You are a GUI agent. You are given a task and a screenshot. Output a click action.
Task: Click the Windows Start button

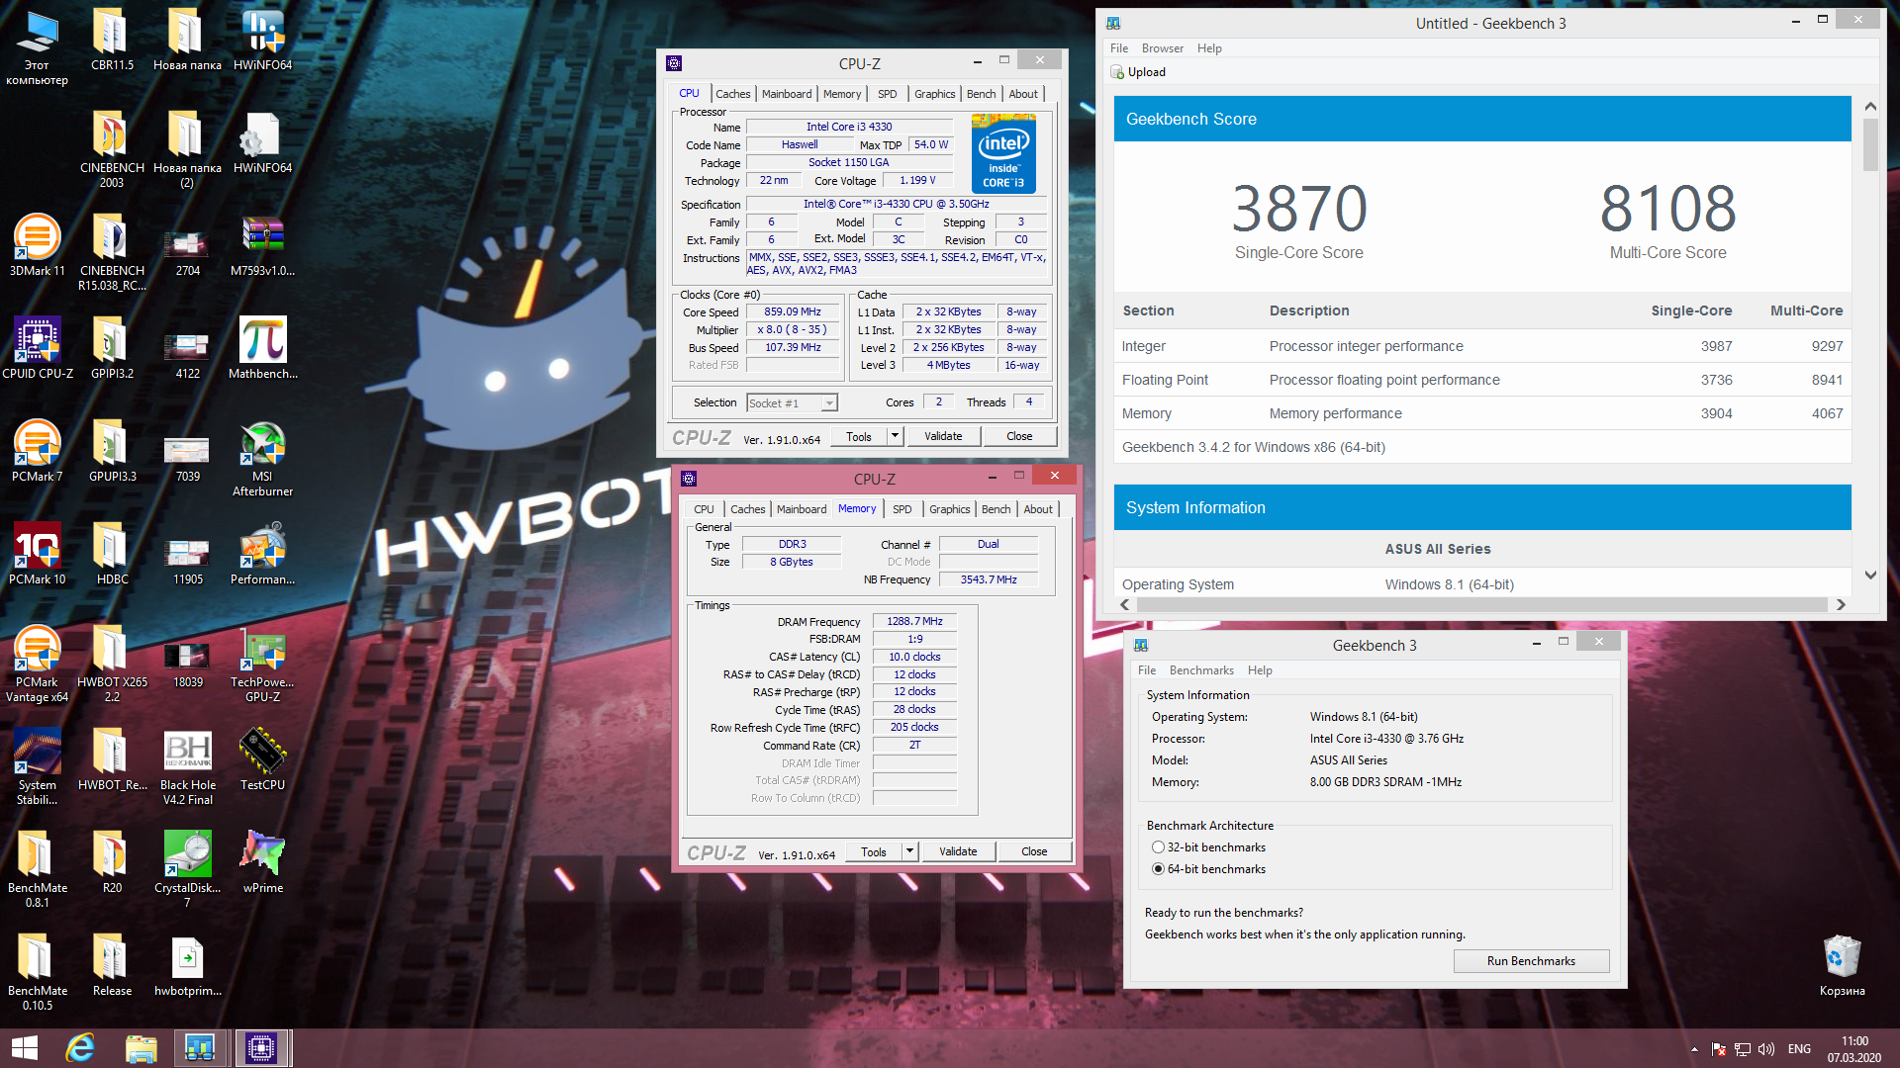click(x=25, y=1048)
